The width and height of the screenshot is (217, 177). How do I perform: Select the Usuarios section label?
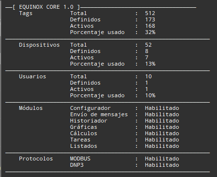[33, 76]
